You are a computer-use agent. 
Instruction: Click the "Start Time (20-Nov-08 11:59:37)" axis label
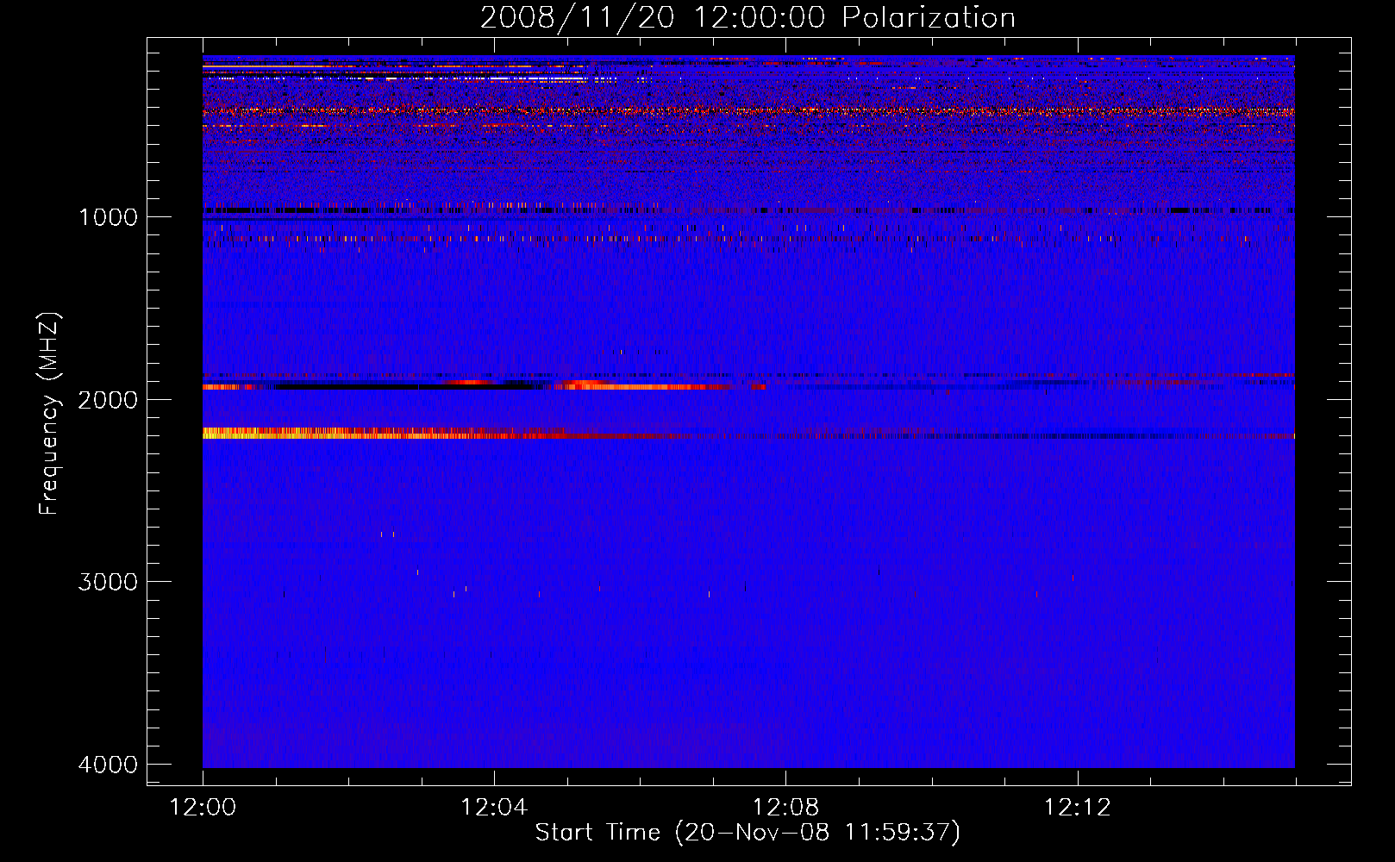(748, 833)
